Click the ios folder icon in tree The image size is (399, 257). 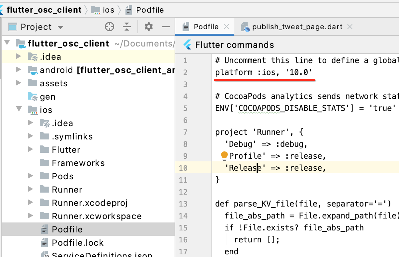coord(33,110)
